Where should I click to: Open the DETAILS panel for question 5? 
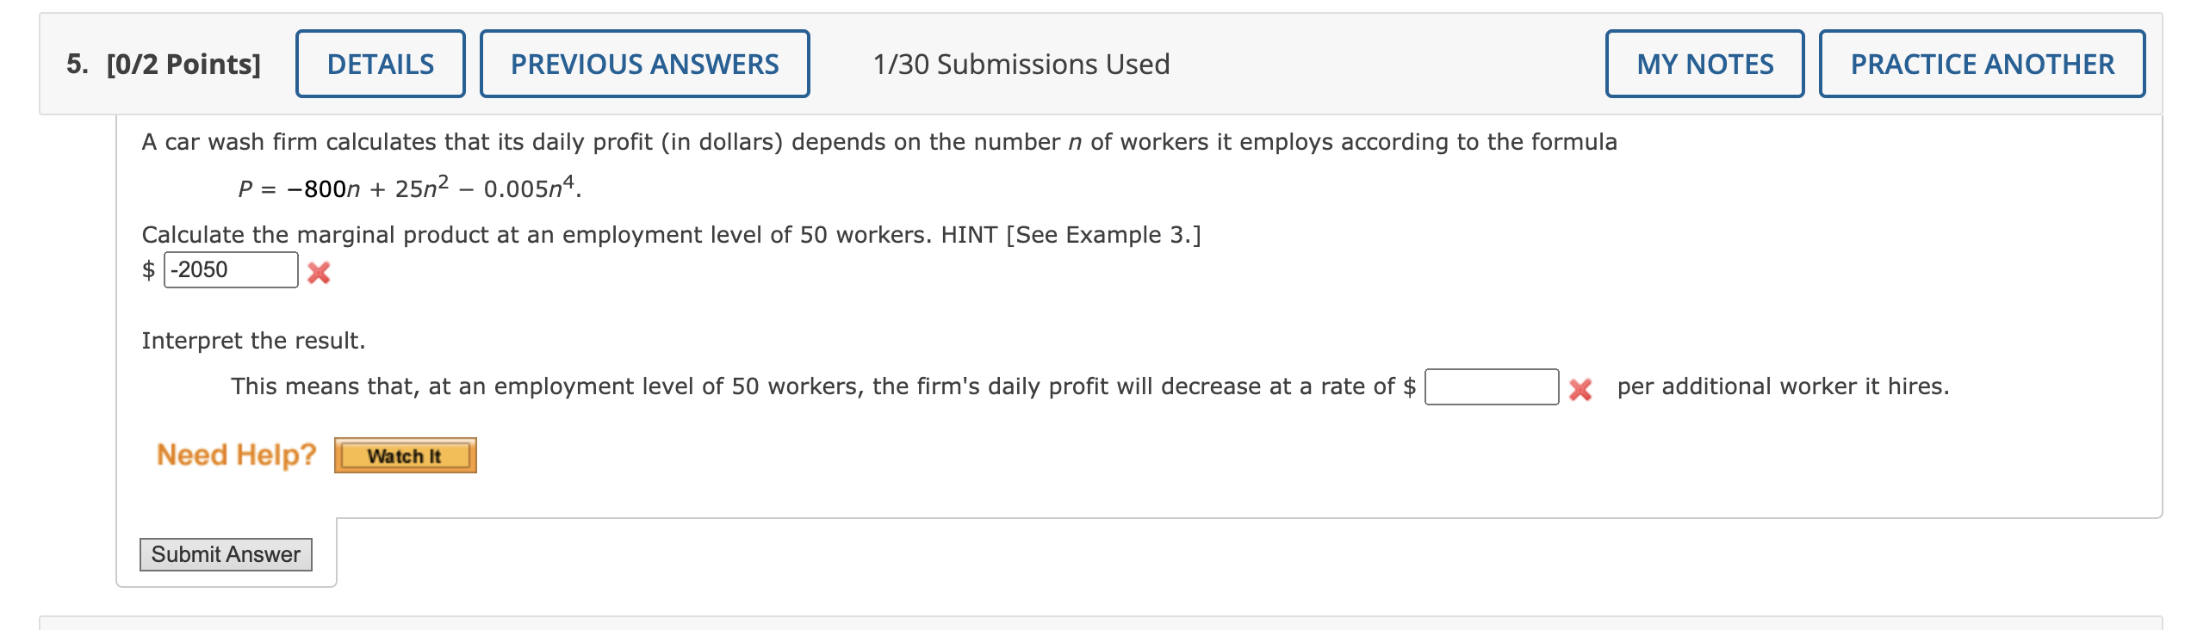[379, 63]
